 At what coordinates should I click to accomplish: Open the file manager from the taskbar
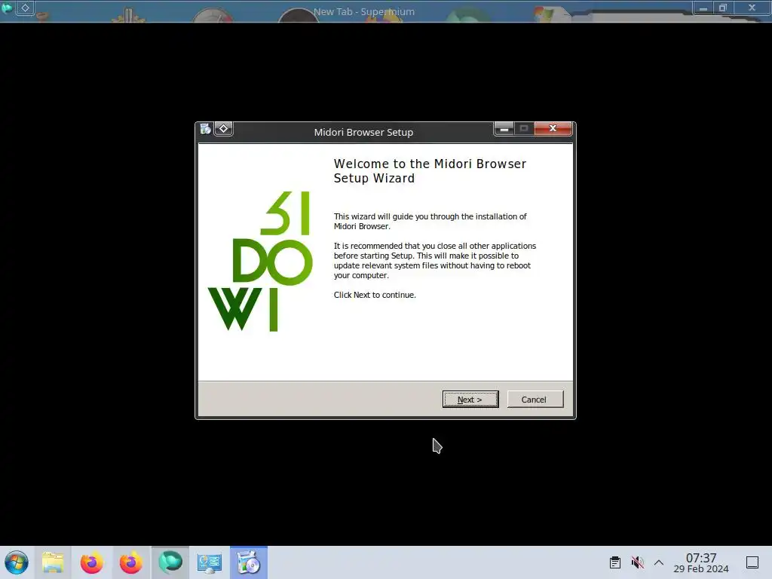click(x=53, y=562)
